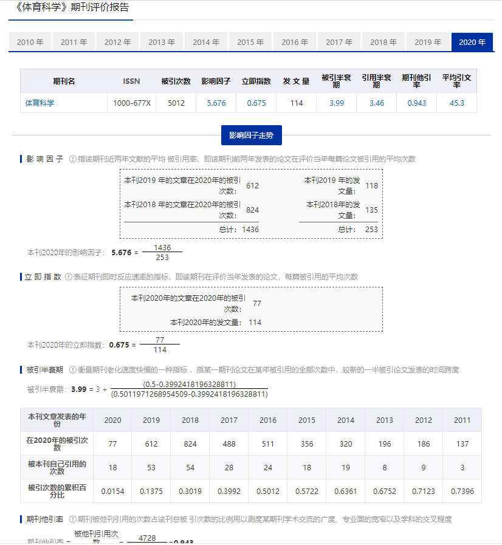Screen dimensions: 502x545
Task: Select the 2016 年 year tab
Action: (x=295, y=42)
